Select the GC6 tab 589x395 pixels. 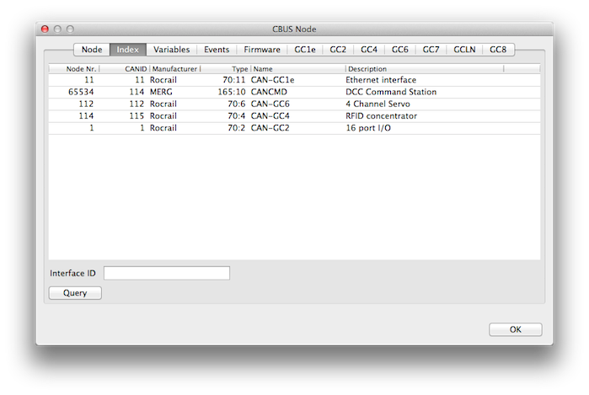coord(399,50)
